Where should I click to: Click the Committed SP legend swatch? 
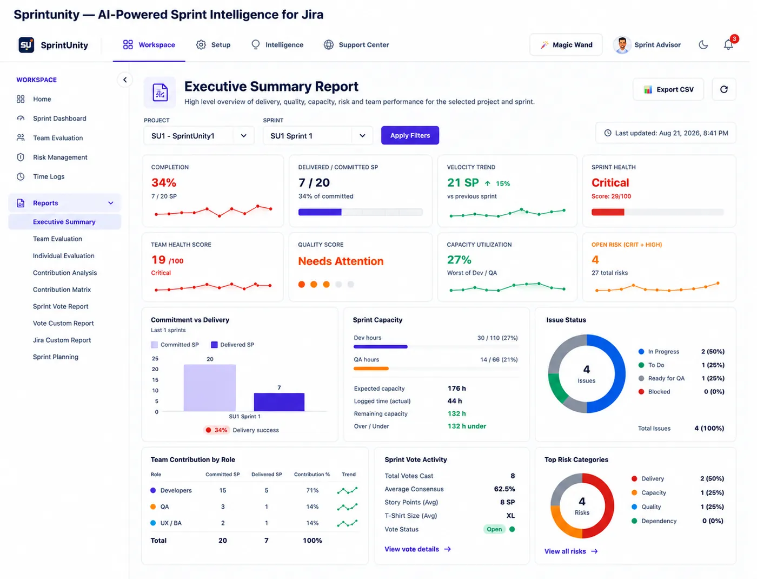[x=155, y=345]
